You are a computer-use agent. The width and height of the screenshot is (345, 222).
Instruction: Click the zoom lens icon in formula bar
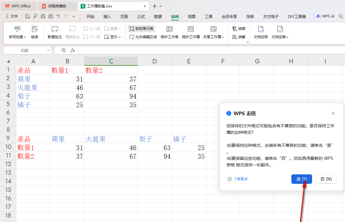(64, 50)
